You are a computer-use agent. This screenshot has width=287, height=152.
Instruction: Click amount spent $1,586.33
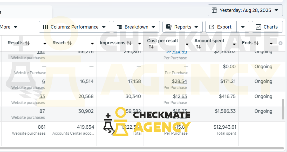point(225,111)
